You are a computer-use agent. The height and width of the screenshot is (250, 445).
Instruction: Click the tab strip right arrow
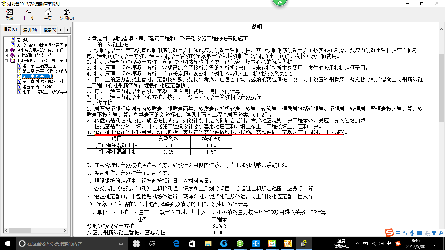coord(67,30)
